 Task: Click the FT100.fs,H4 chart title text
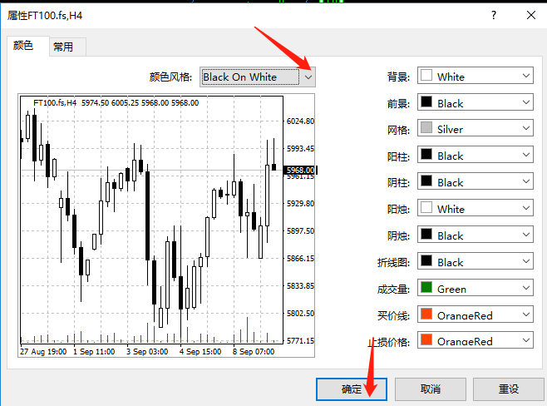pyautogui.click(x=55, y=103)
